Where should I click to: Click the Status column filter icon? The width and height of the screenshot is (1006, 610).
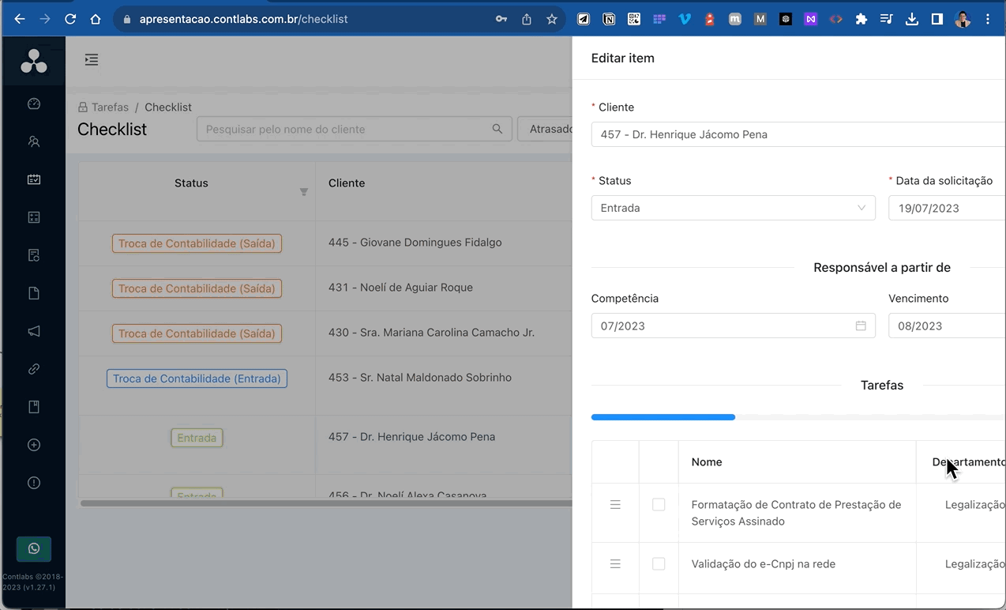click(303, 192)
